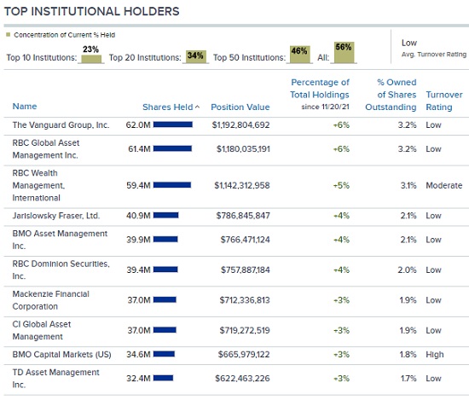This screenshot has width=469, height=400.
Task: Click Jarislowsky Fraser, Ltd. holder name
Action: [56, 216]
